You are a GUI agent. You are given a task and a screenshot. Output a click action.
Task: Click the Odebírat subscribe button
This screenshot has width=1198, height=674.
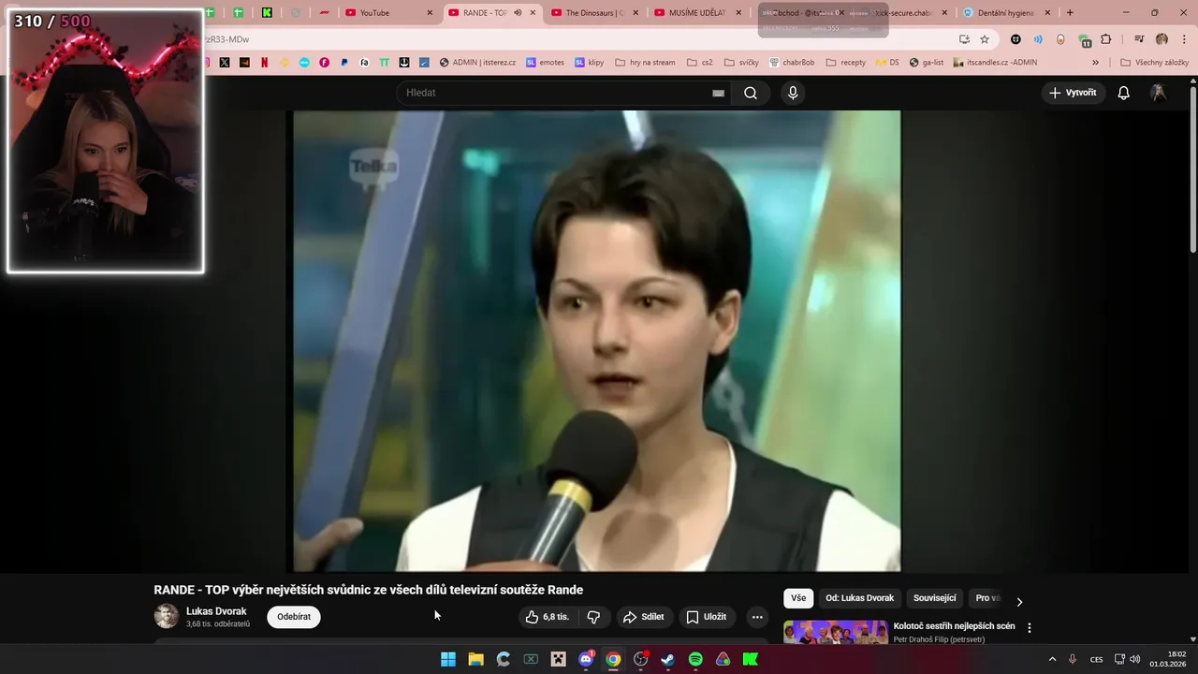coord(294,617)
